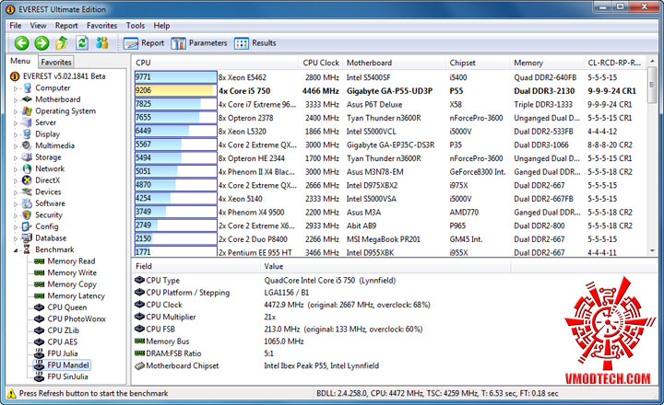Screen dimensions: 664x405
Task: Click the Value column header
Action: (x=385, y=266)
